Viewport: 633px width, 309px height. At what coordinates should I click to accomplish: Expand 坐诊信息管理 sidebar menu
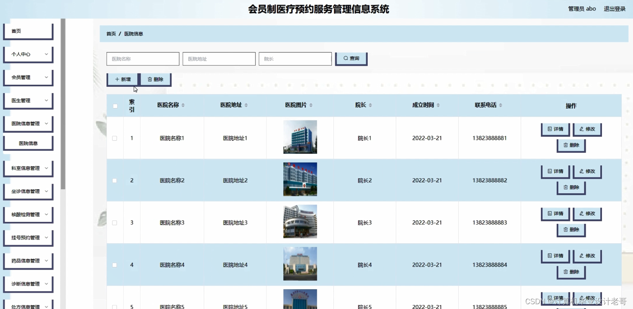[28, 191]
